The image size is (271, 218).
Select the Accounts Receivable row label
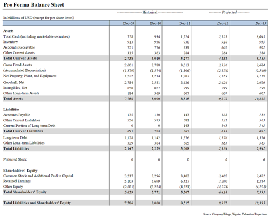point(19,47)
